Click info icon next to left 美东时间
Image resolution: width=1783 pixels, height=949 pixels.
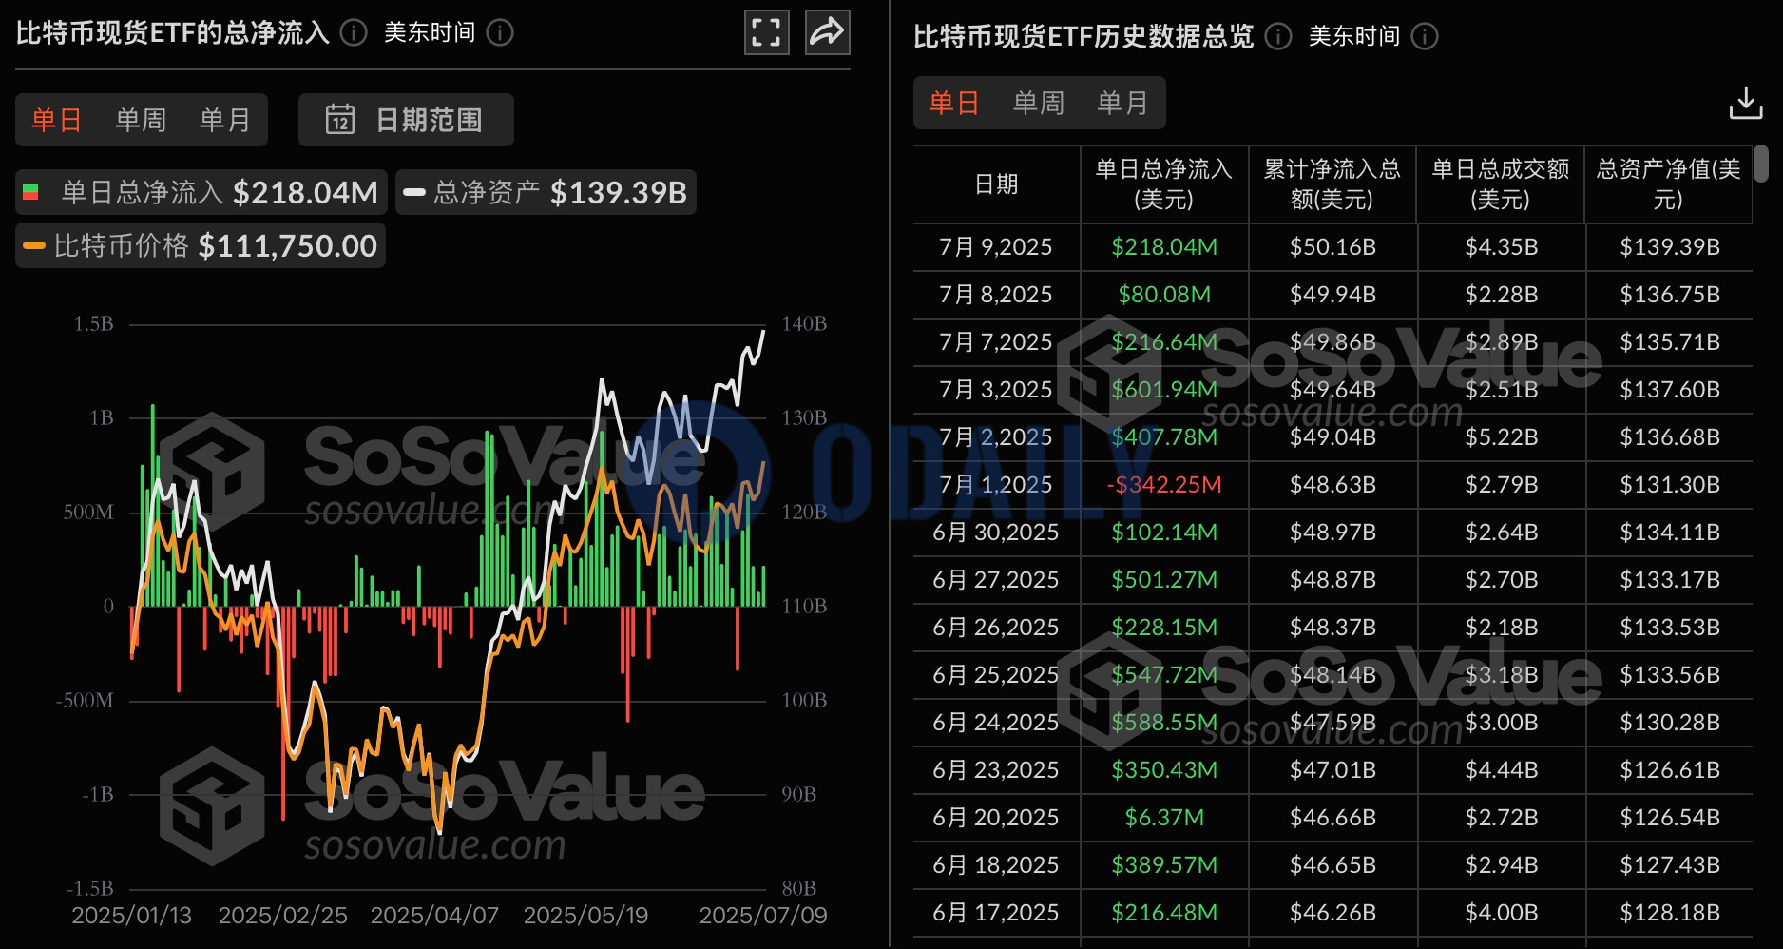coord(500,33)
